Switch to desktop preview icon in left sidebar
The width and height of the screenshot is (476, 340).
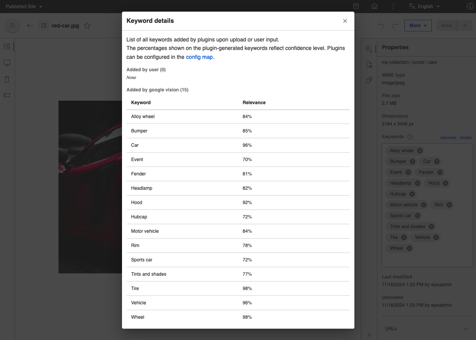pyautogui.click(x=7, y=63)
